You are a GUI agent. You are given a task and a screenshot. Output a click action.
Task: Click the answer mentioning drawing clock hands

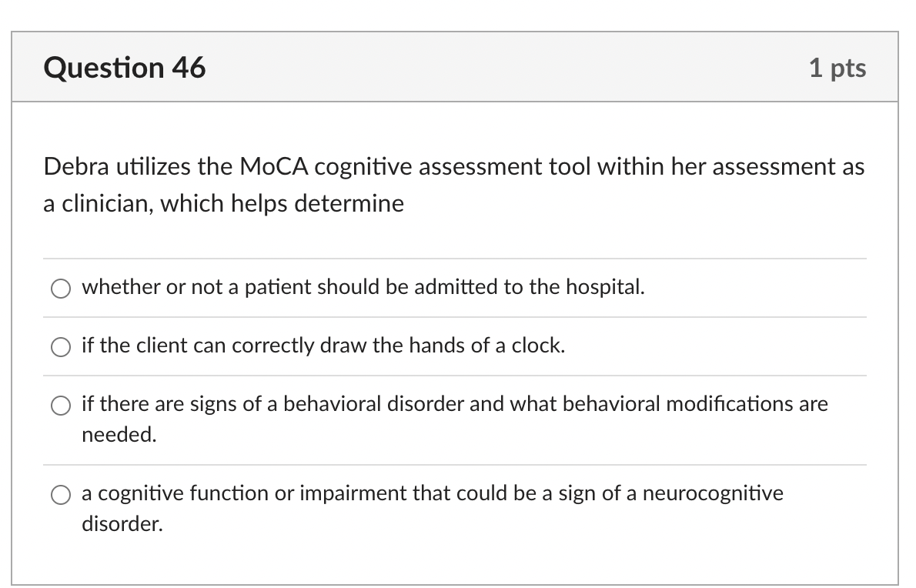pos(323,346)
